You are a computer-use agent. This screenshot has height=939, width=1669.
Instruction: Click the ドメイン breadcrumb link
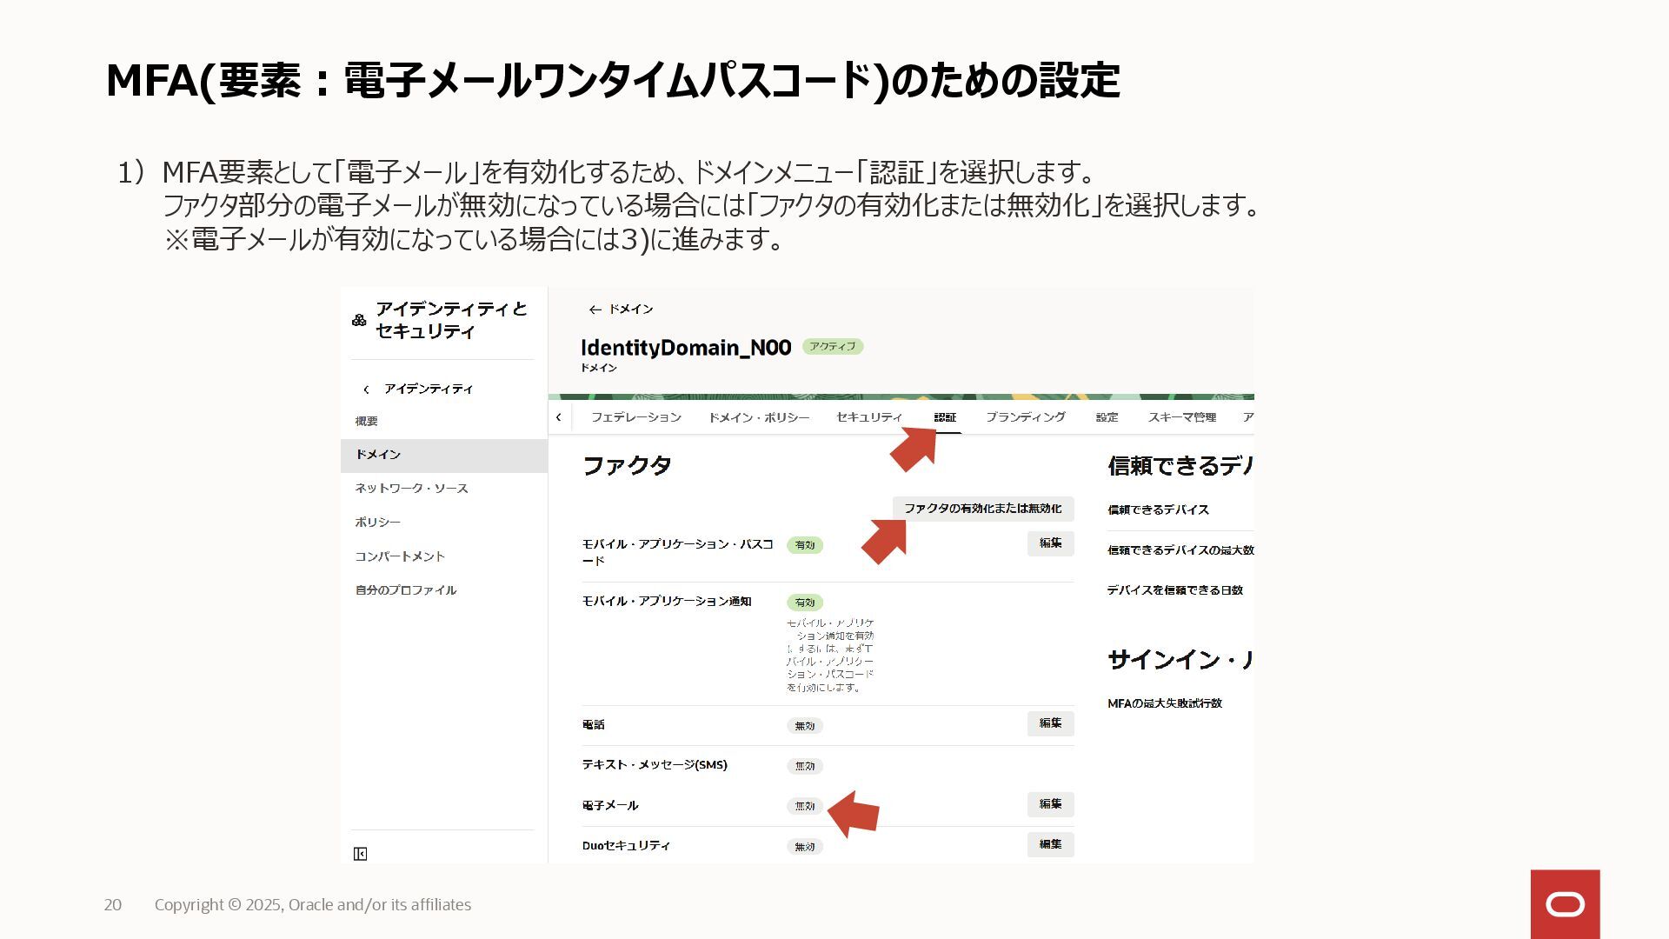tap(631, 310)
